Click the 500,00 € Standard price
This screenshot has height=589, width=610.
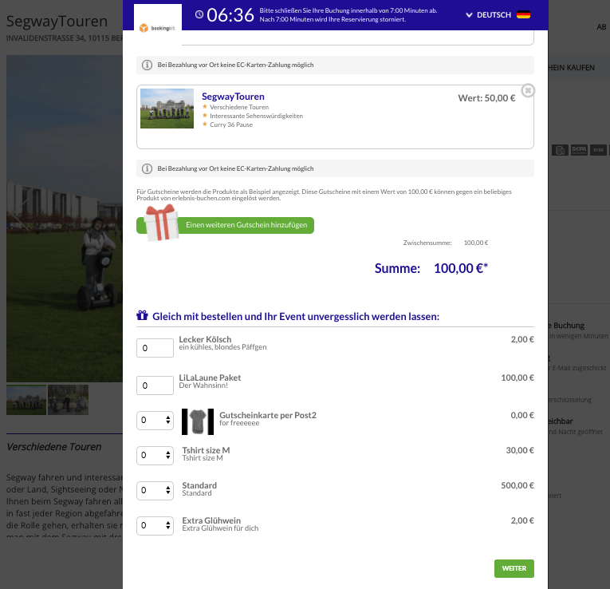pyautogui.click(x=518, y=485)
